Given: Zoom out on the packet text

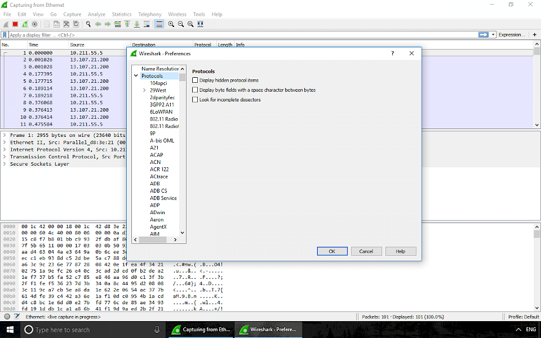Looking at the screenshot, I should [x=181, y=24].
